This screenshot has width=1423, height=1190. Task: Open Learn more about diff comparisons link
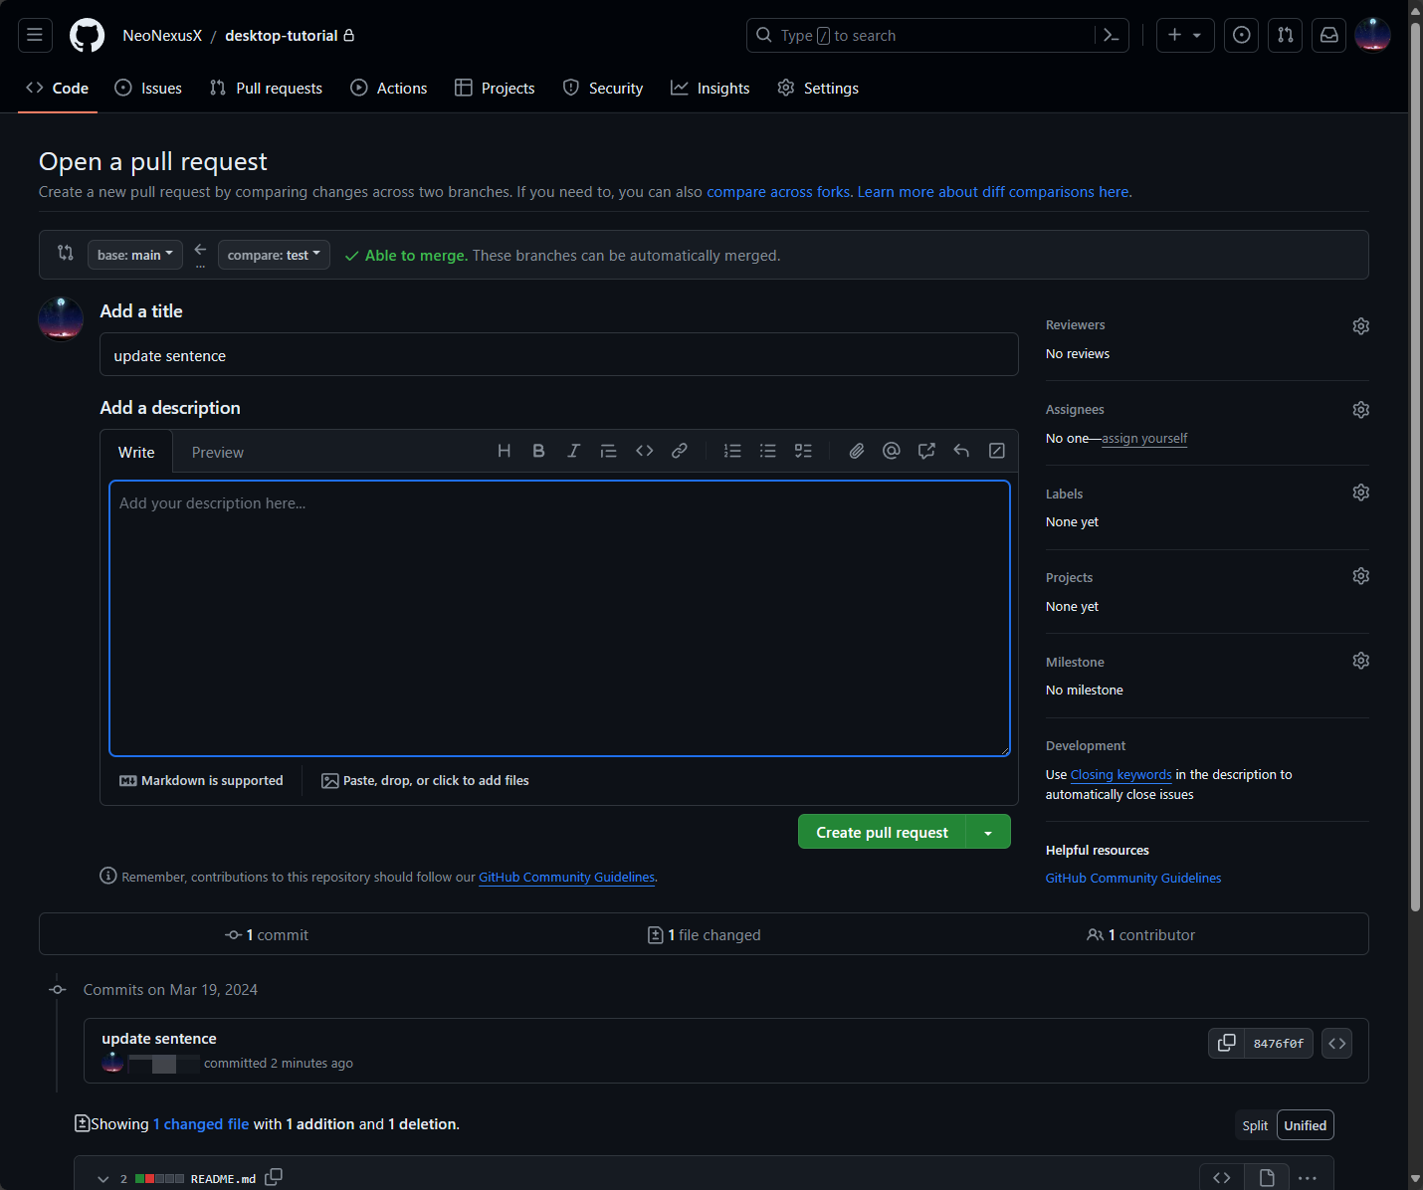pos(993,192)
